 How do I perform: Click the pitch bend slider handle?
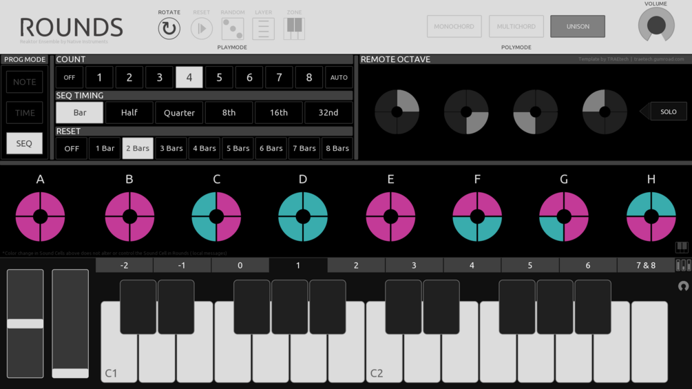(x=25, y=324)
